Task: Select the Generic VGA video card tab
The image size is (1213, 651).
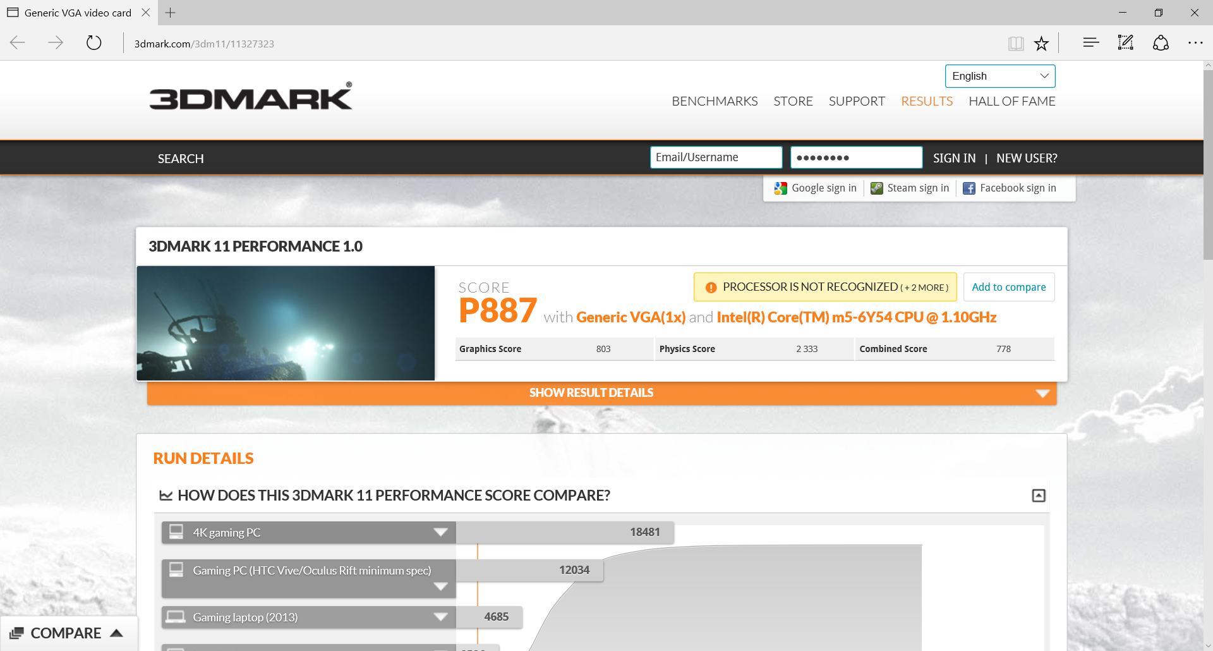Action: pos(77,13)
